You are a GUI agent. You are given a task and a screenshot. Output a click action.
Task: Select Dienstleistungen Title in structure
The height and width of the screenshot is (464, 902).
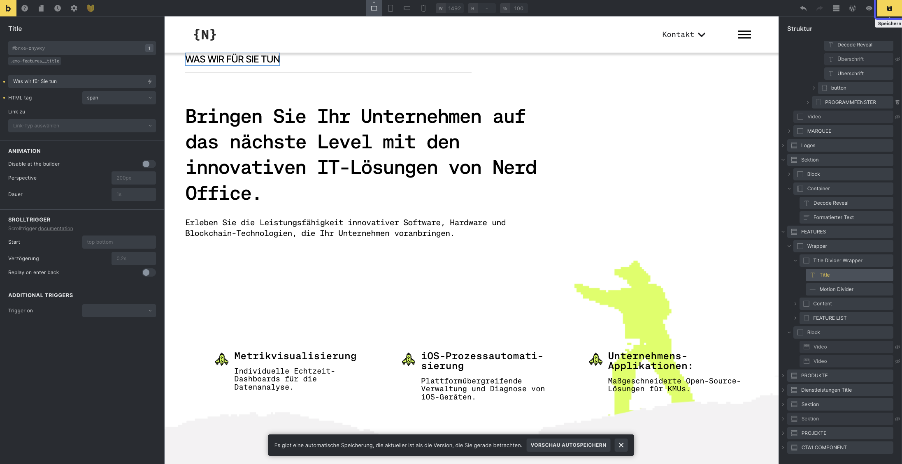pos(840,390)
